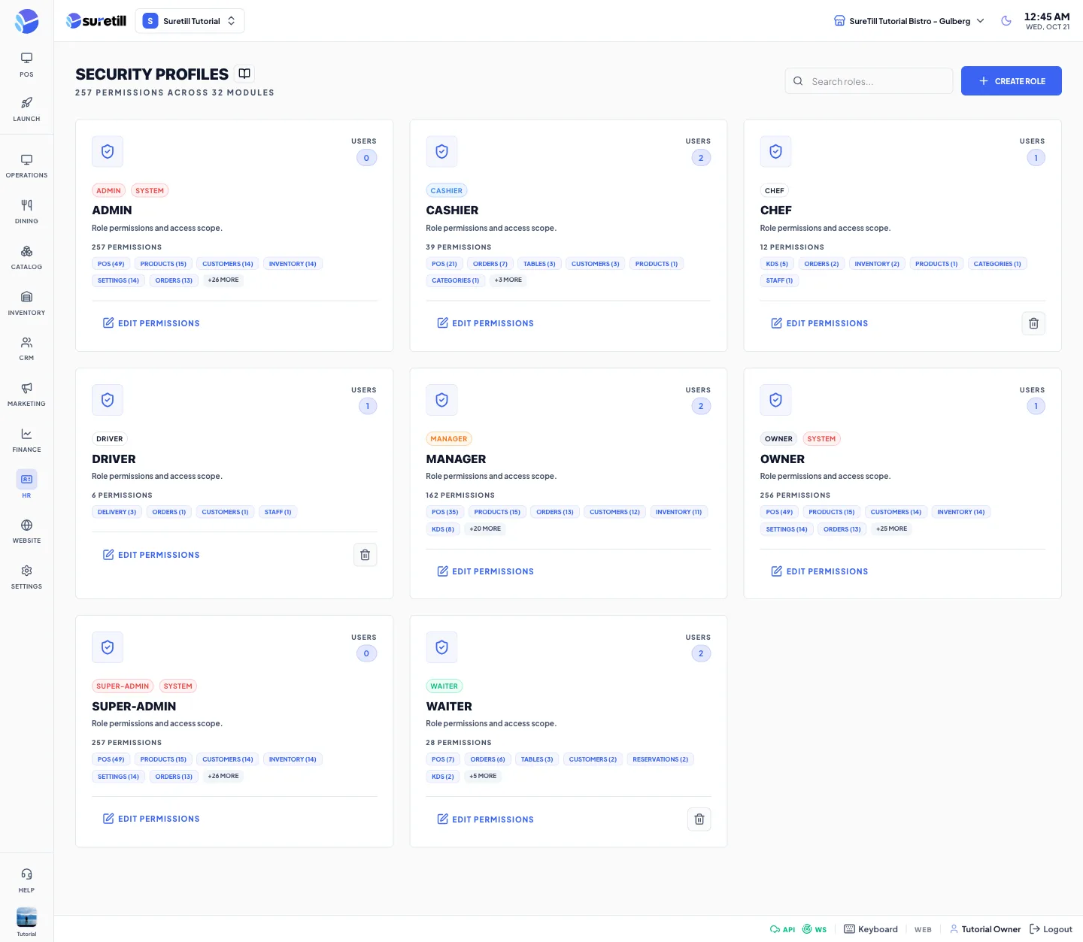Click the WEB label in footer
This screenshot has width=1083, height=942.
[x=923, y=930]
